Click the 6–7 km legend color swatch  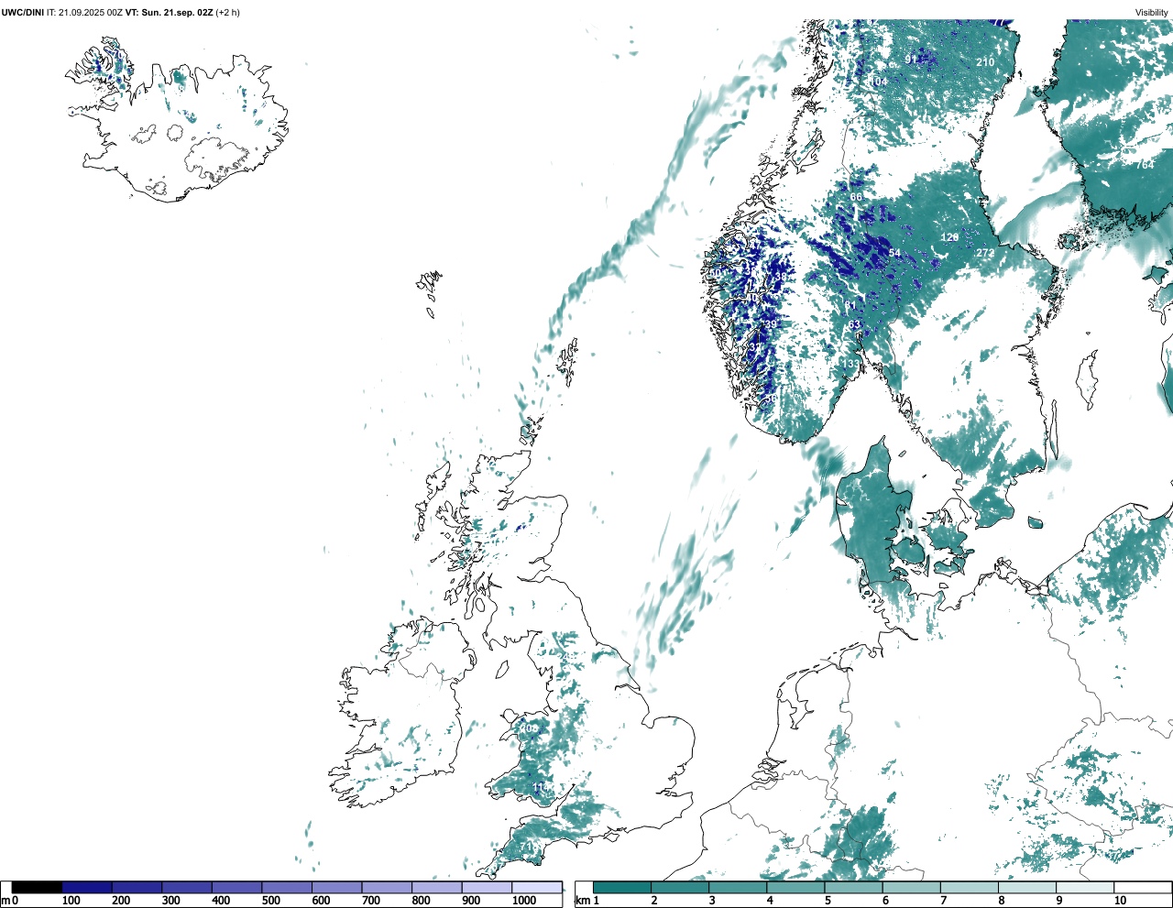[912, 888]
